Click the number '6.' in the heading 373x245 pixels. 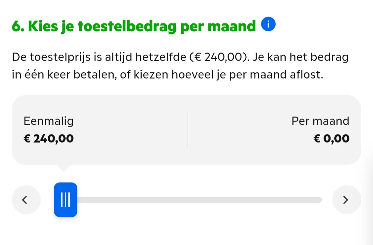(18, 26)
